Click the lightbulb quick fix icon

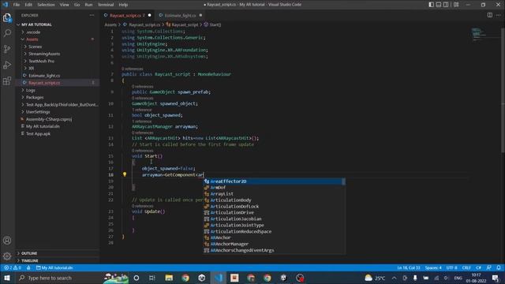click(125, 174)
